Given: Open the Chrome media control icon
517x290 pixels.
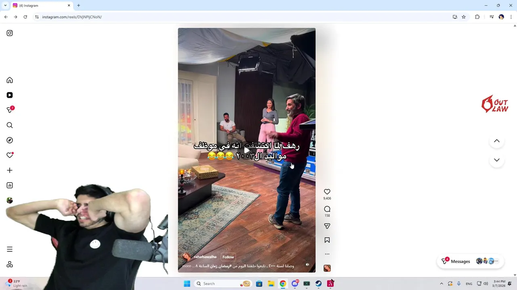Looking at the screenshot, I should point(492,17).
